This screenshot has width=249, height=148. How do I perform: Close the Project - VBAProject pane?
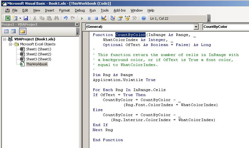(x=77, y=24)
